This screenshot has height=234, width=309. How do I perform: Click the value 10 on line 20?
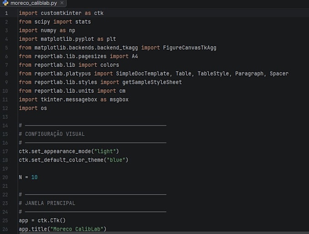(35, 178)
